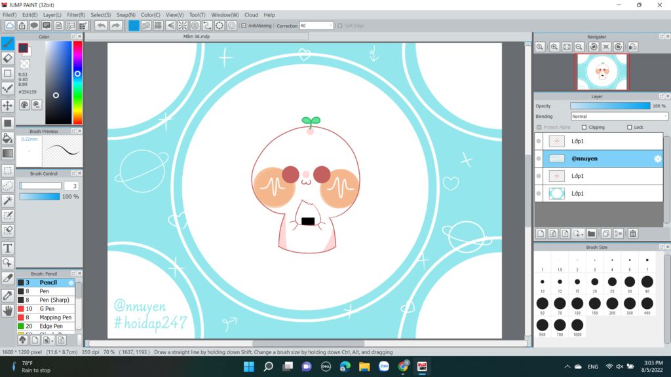The width and height of the screenshot is (671, 377).
Task: Switch to Mầm 06.mdp document tab
Action: (197, 37)
